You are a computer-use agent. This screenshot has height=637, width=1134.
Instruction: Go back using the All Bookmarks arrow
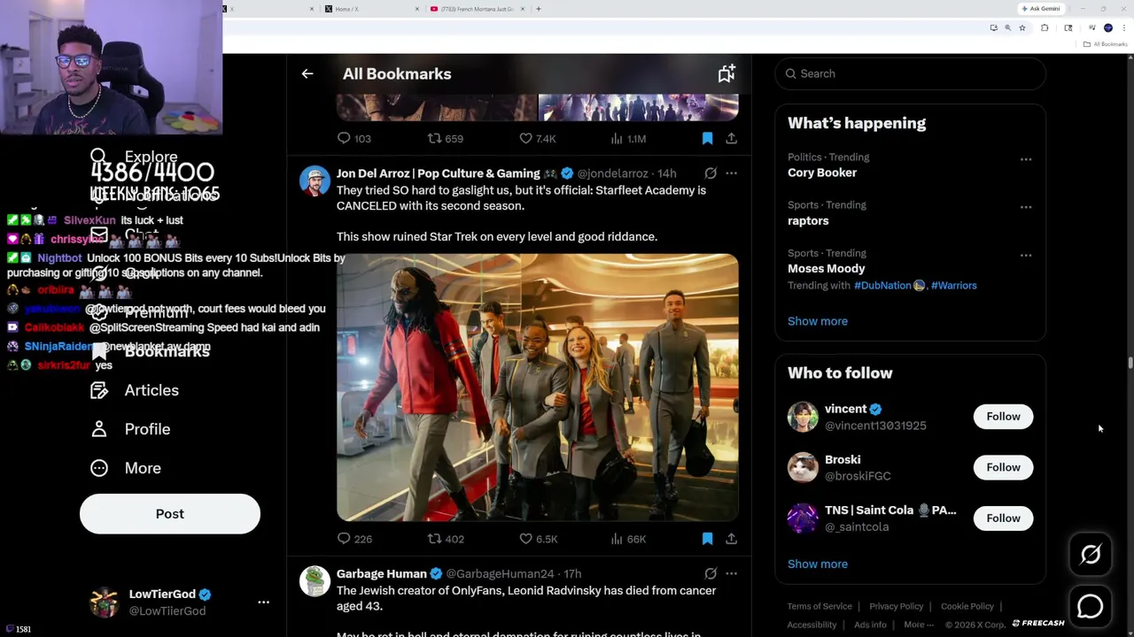[307, 74]
